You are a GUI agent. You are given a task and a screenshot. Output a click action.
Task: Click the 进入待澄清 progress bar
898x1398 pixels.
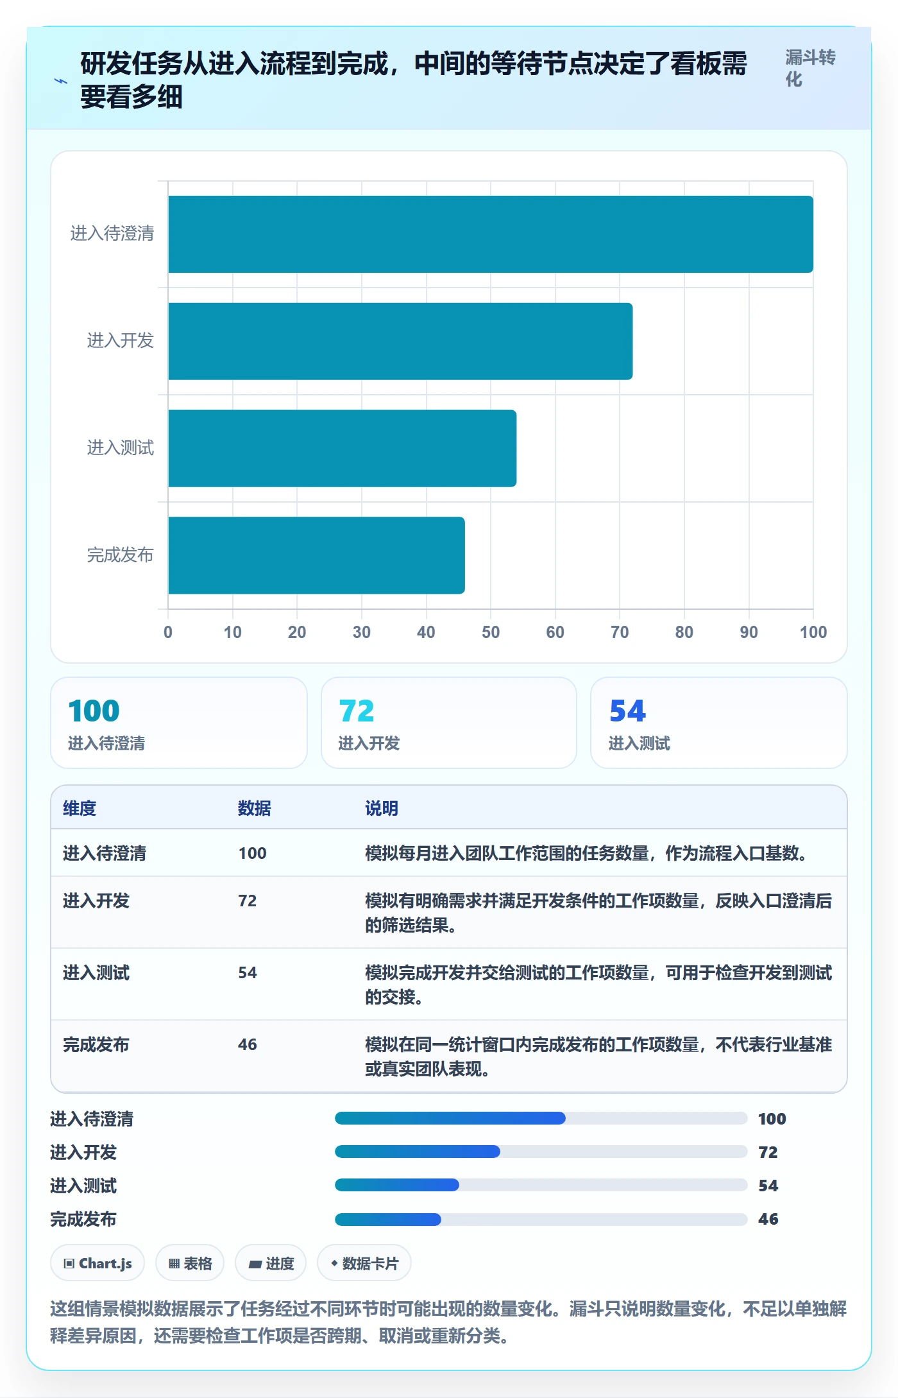541,1118
